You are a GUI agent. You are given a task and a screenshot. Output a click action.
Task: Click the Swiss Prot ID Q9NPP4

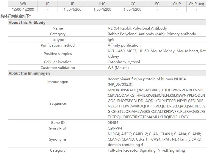[x=115, y=128]
